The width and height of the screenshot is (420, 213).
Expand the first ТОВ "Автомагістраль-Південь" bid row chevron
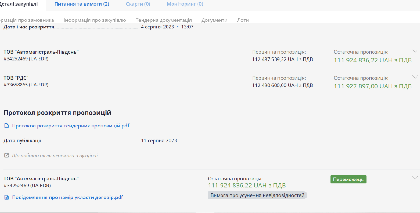(415, 51)
